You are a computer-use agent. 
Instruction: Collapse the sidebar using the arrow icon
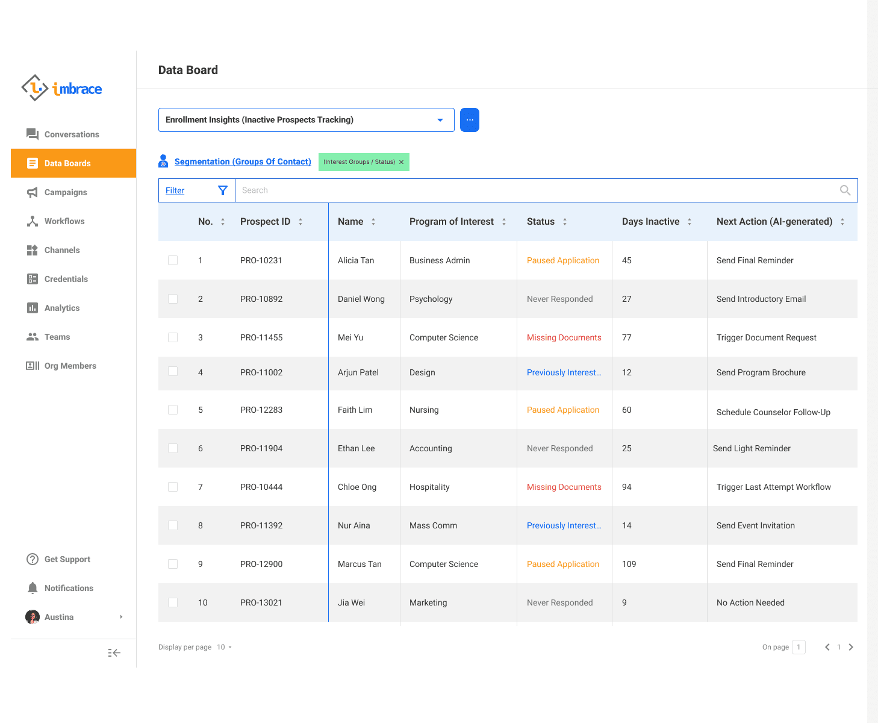[114, 653]
